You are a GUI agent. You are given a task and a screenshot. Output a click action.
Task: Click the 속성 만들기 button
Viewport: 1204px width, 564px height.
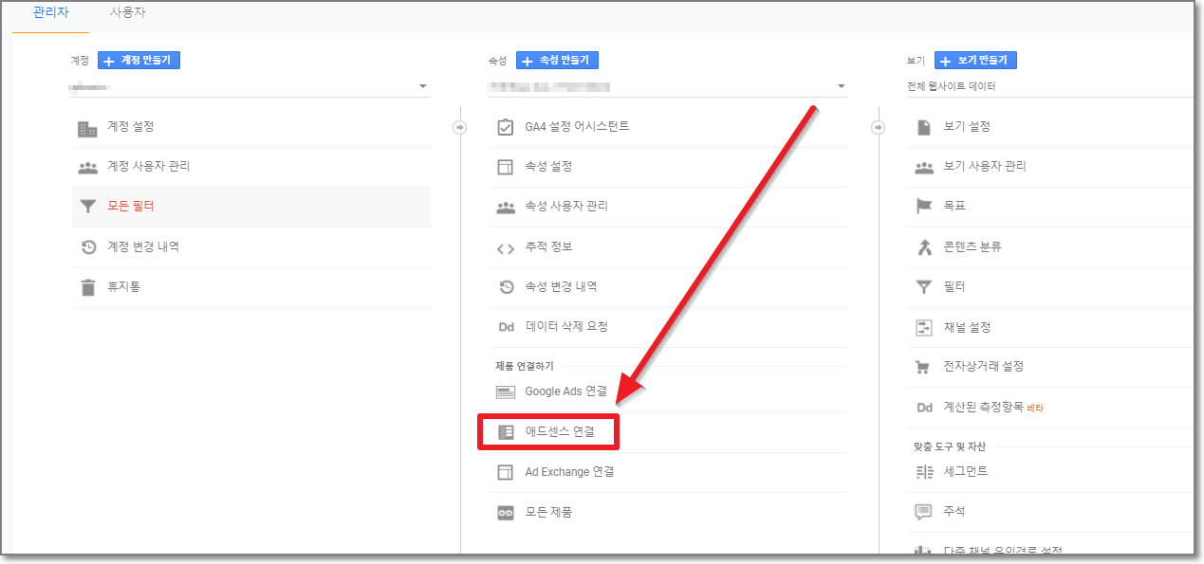pos(557,60)
